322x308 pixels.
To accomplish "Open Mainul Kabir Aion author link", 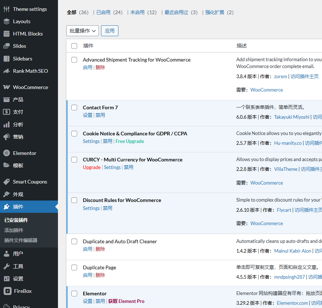I will (293, 251).
